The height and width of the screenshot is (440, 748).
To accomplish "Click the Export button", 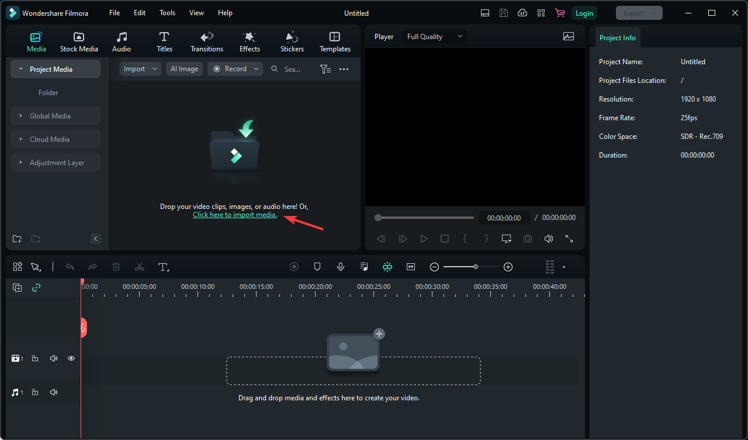I will coord(639,13).
